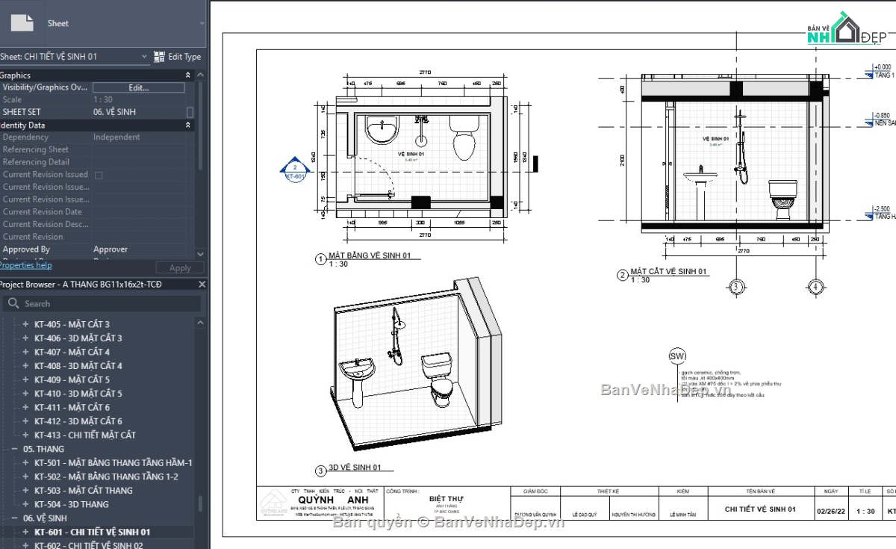Click the search magnifier in Project Browser

[x=14, y=303]
